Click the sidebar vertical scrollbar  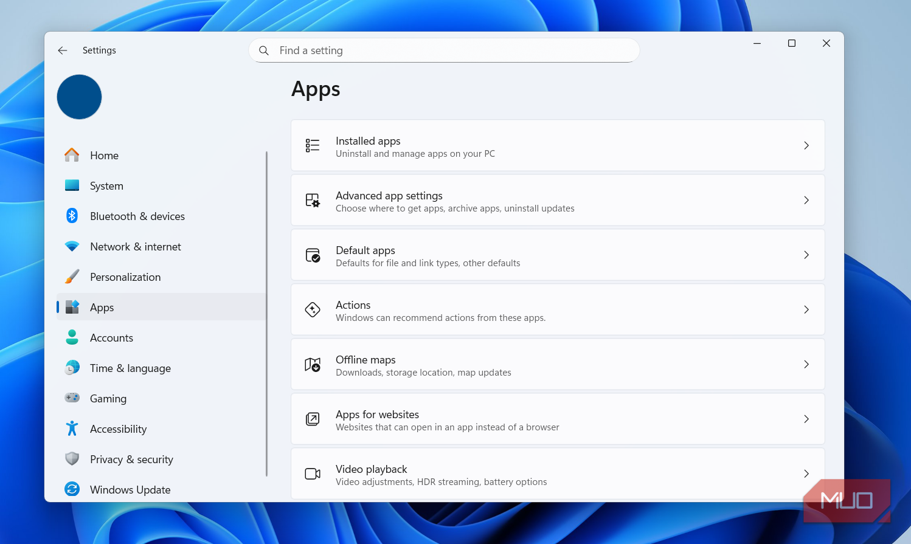point(266,314)
